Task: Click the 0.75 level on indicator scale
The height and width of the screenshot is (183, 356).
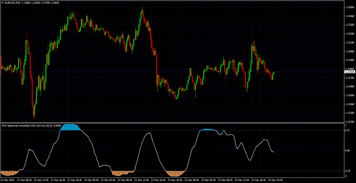Action: click(x=347, y=130)
